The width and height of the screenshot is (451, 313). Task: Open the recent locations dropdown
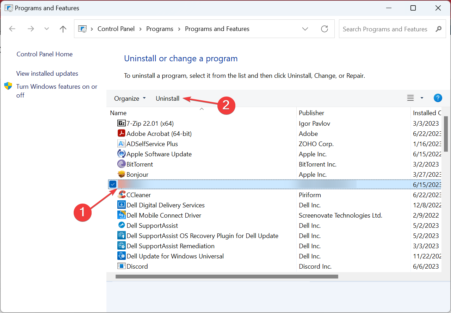point(47,29)
